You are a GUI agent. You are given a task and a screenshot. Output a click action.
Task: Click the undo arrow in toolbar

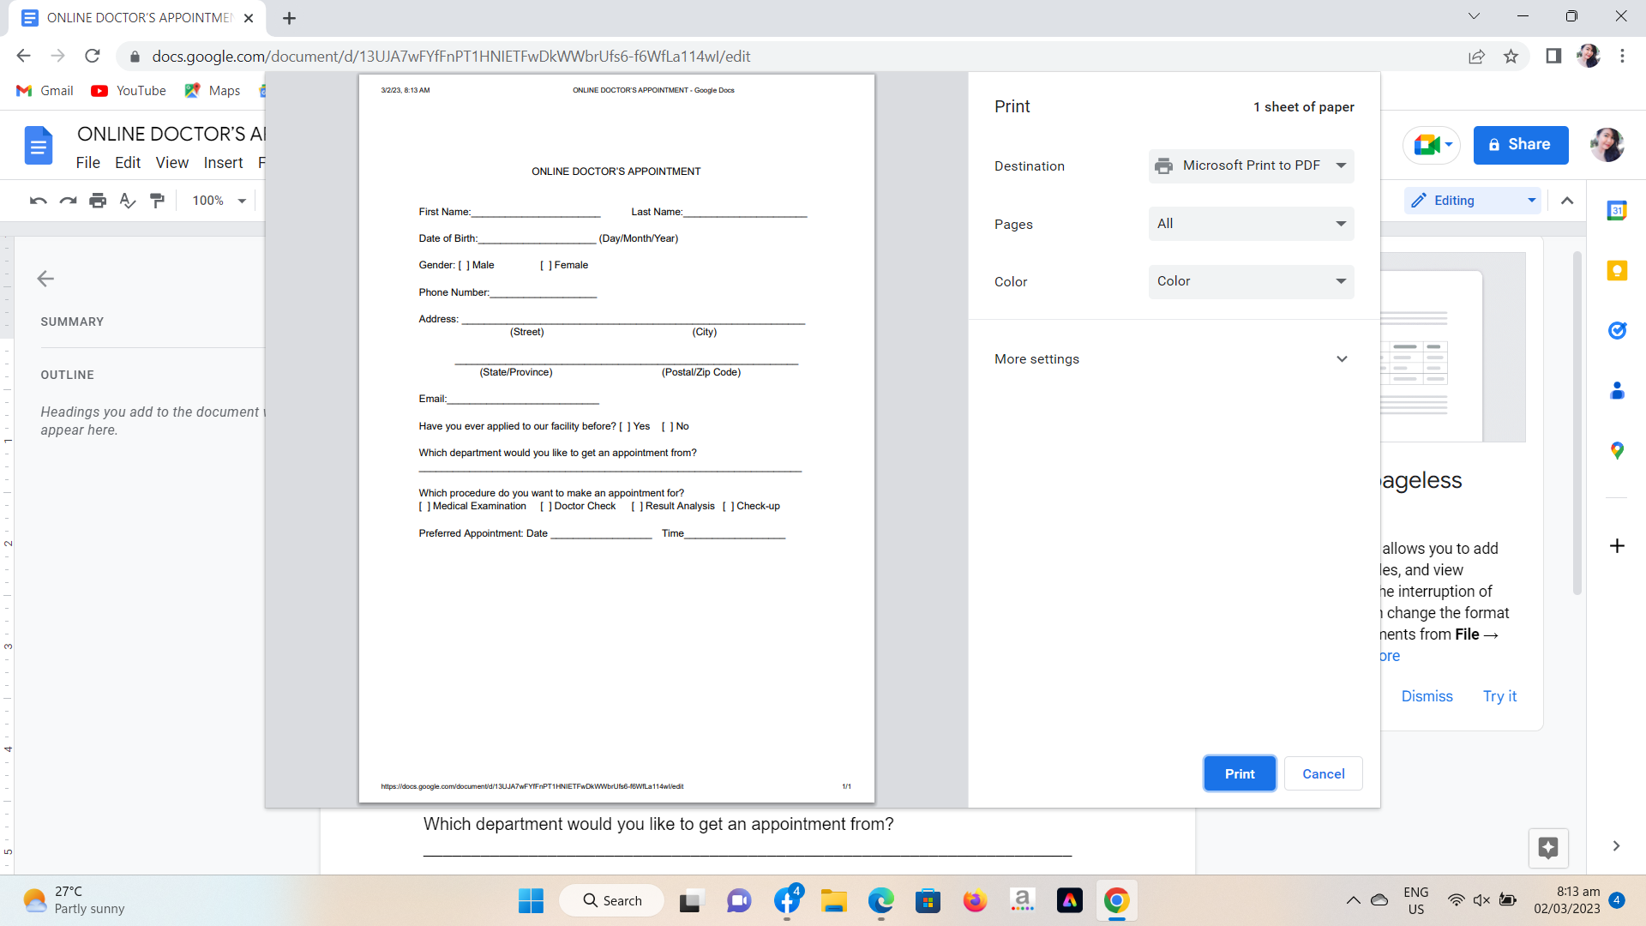coord(38,201)
